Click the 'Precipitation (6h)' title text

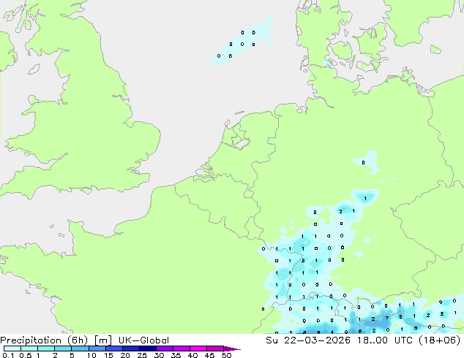coord(44,340)
